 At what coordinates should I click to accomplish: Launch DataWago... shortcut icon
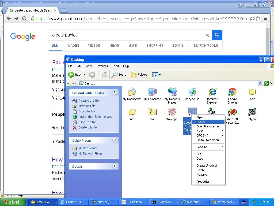point(172,114)
